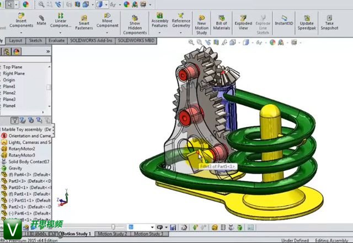The height and width of the screenshot is (243, 353).
Task: Select Origin in the feature tree
Action: point(9,80)
